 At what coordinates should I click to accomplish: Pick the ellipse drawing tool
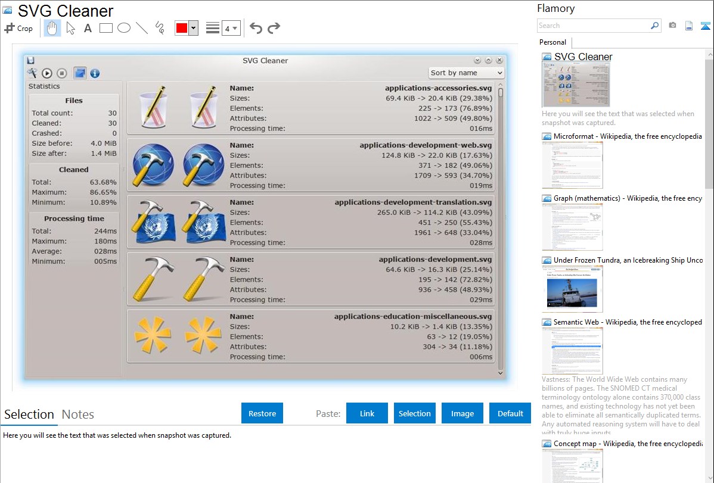click(124, 28)
